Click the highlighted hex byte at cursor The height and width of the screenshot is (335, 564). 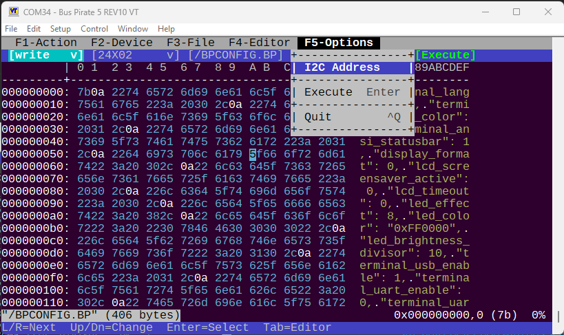(x=253, y=154)
